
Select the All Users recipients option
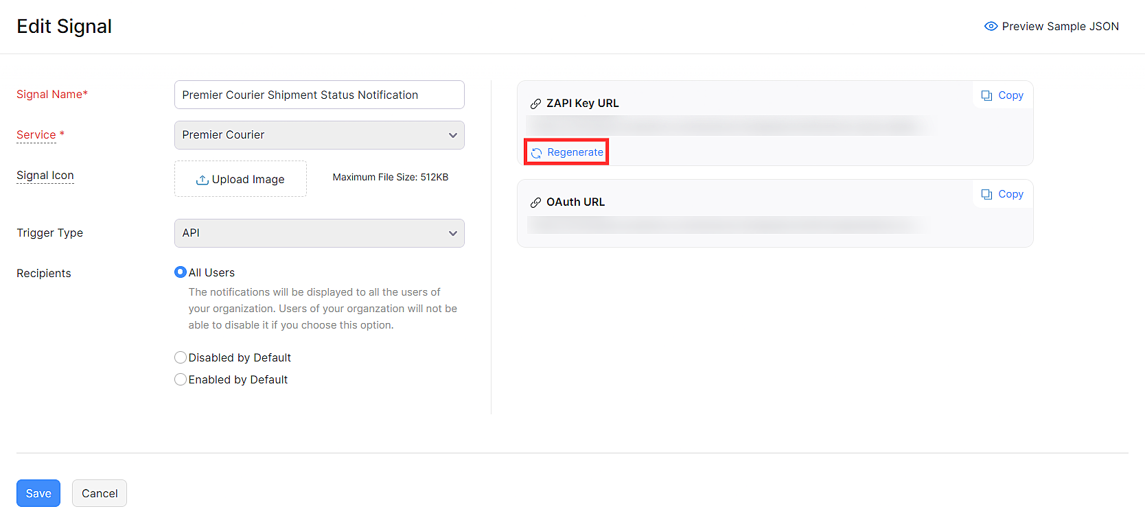point(181,272)
